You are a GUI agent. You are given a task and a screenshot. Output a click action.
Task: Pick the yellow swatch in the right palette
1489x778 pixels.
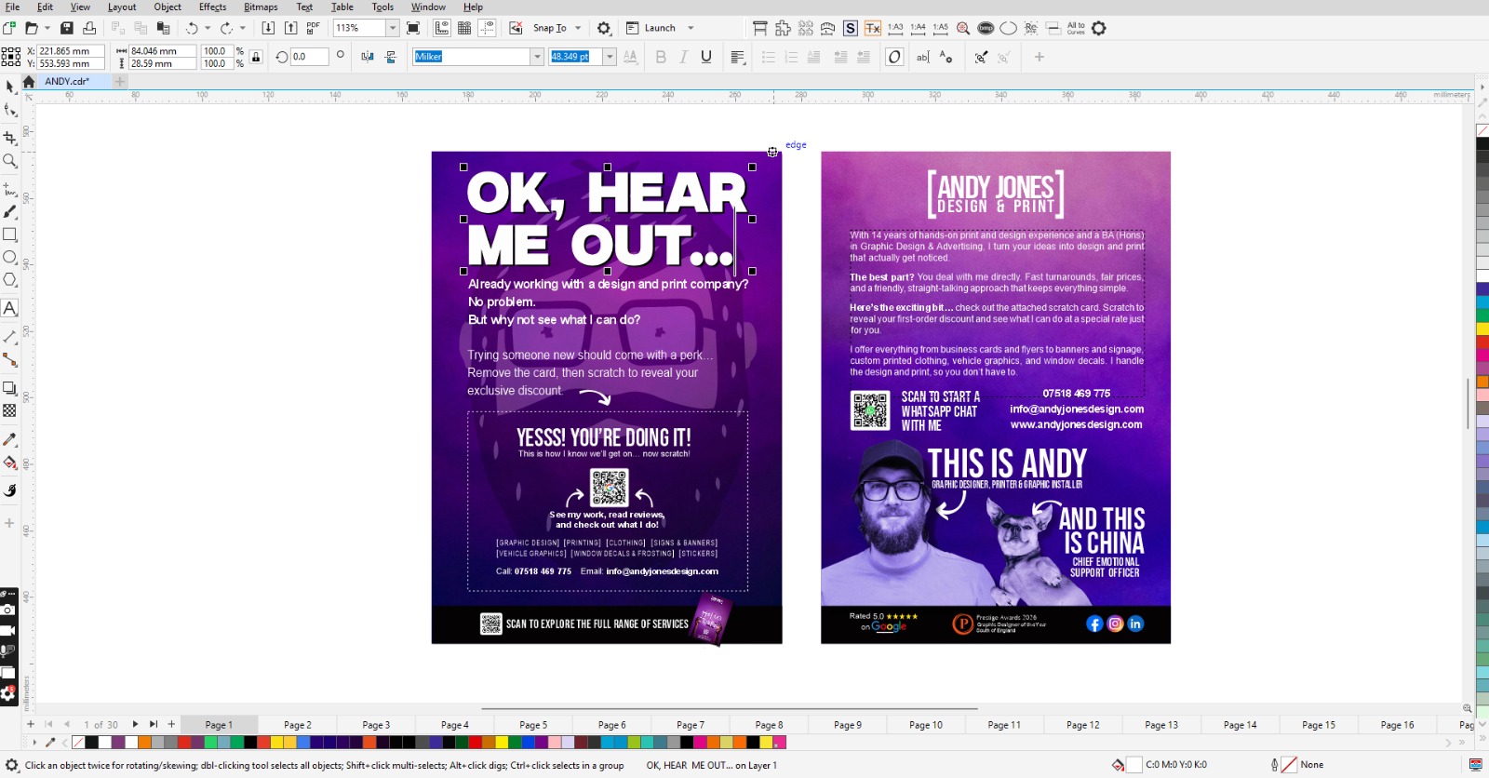1482,329
